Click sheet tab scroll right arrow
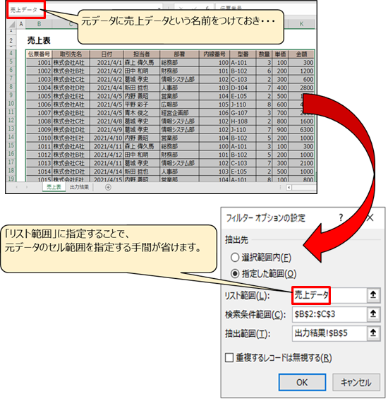The width and height of the screenshot is (388, 401). pos(27,187)
